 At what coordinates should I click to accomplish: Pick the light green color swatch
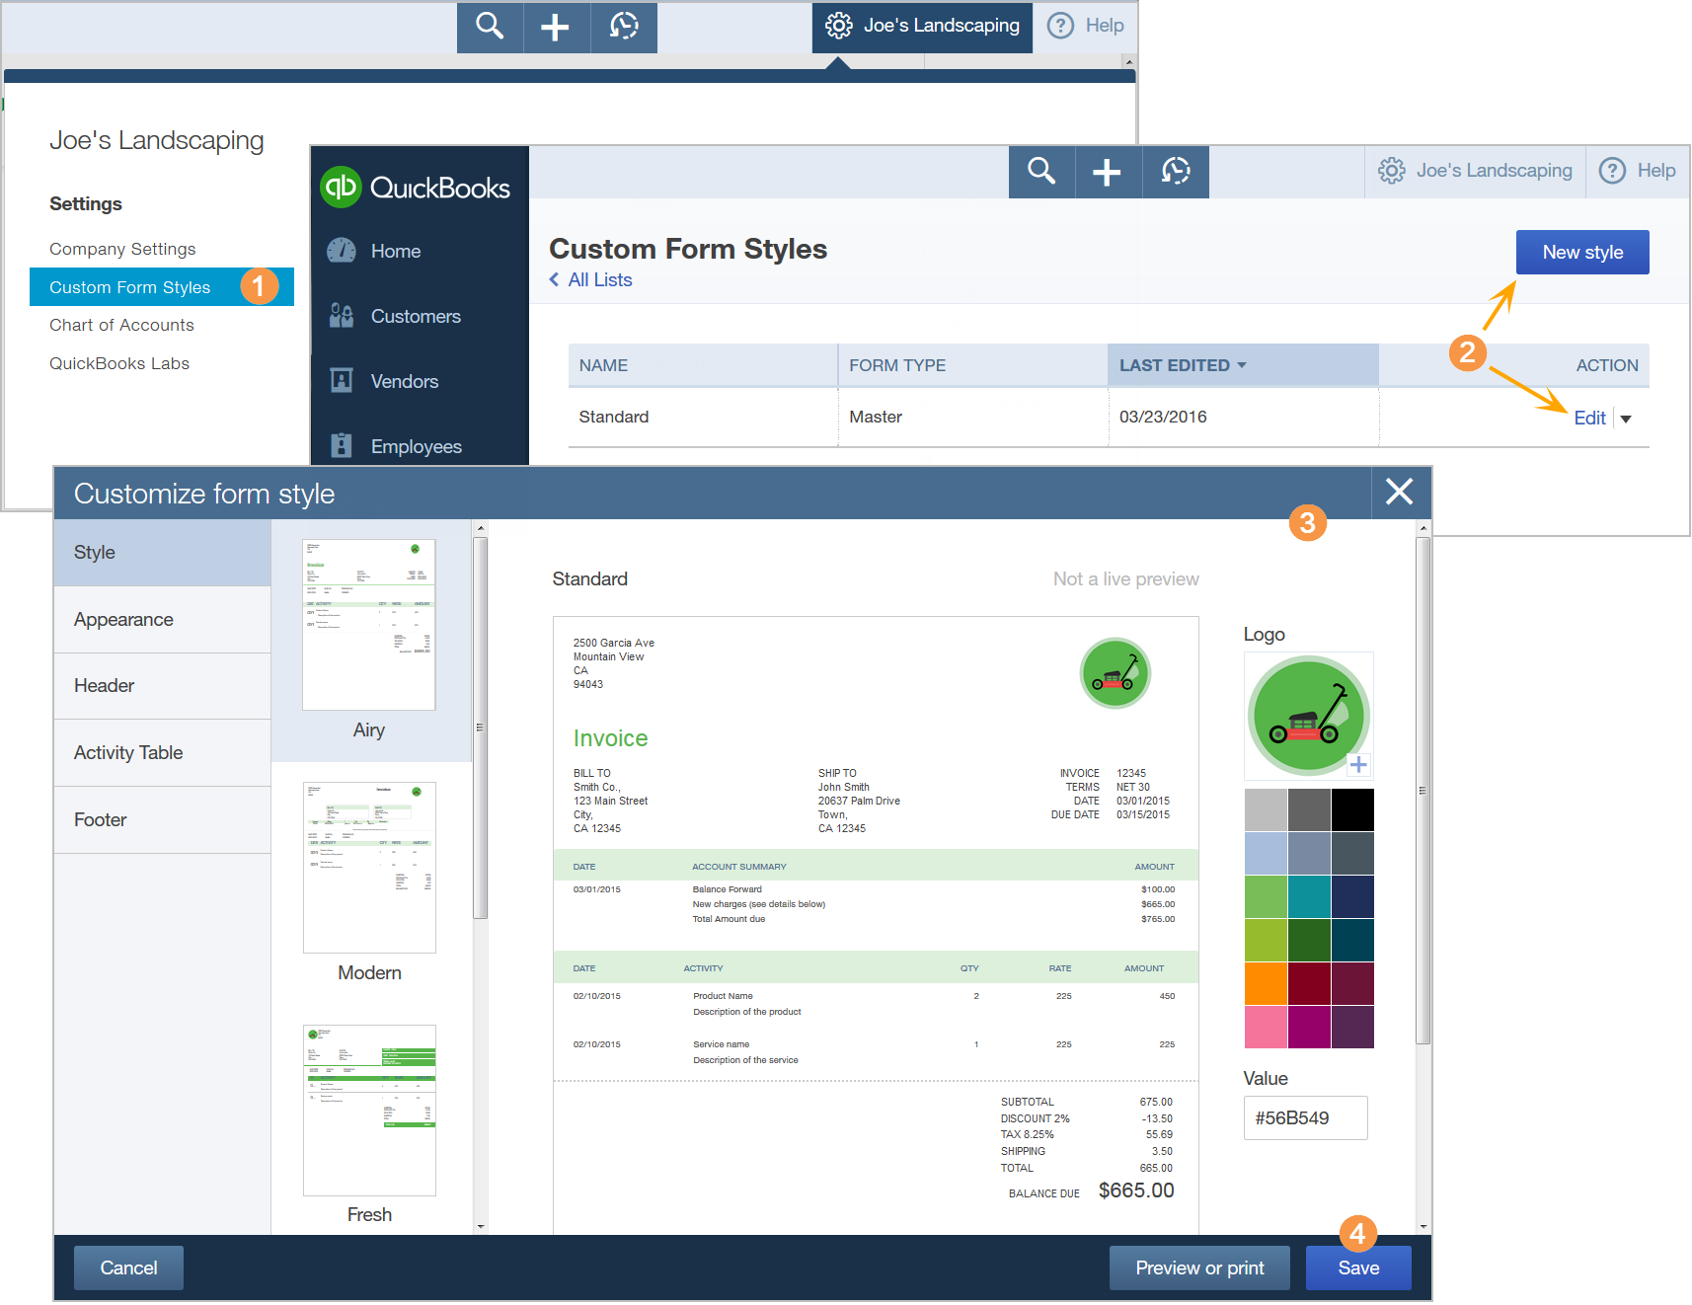point(1266,896)
